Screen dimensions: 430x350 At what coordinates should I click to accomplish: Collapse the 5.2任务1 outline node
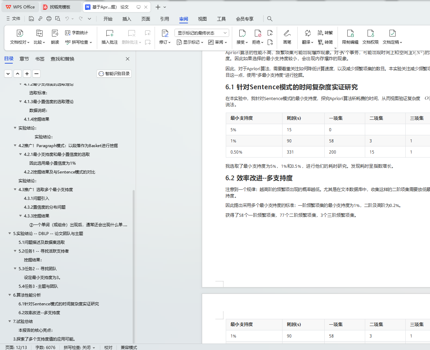15,251
